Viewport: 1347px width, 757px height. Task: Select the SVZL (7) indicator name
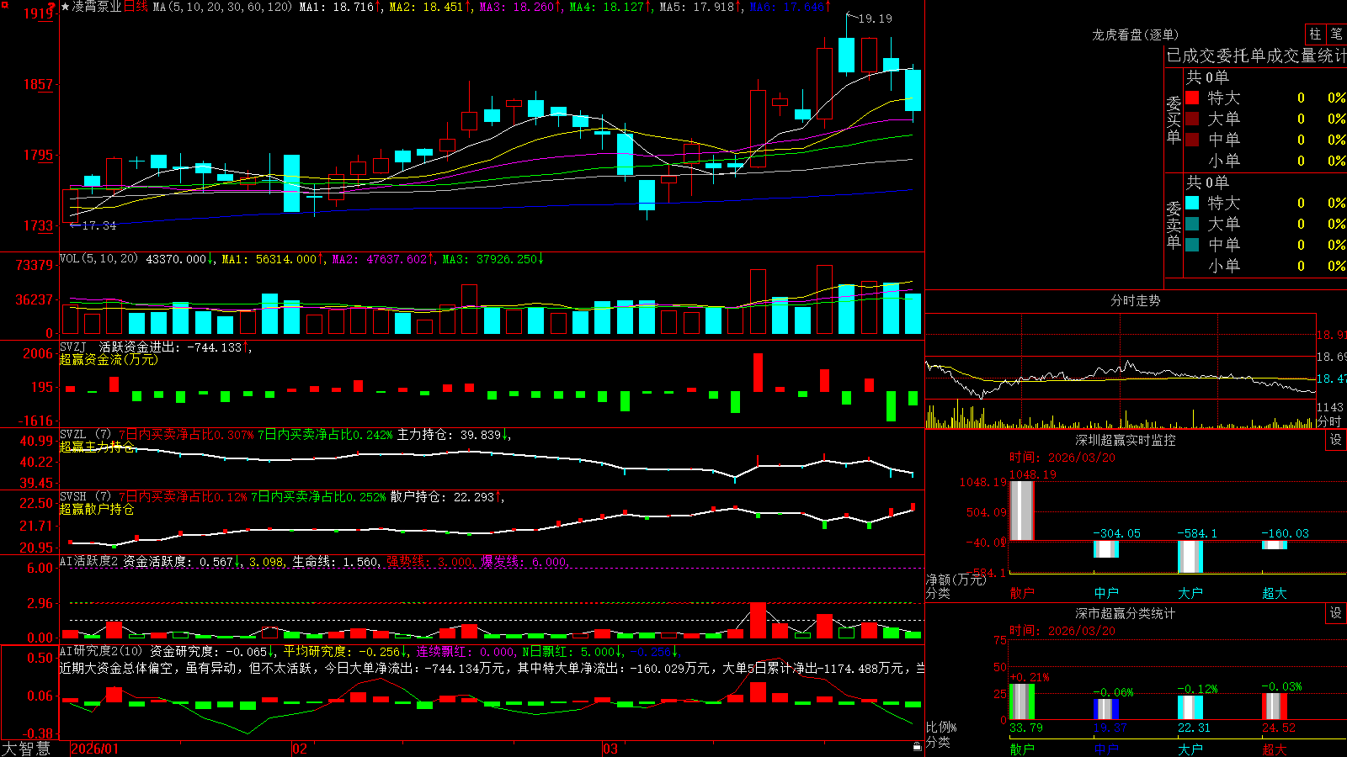85,435
